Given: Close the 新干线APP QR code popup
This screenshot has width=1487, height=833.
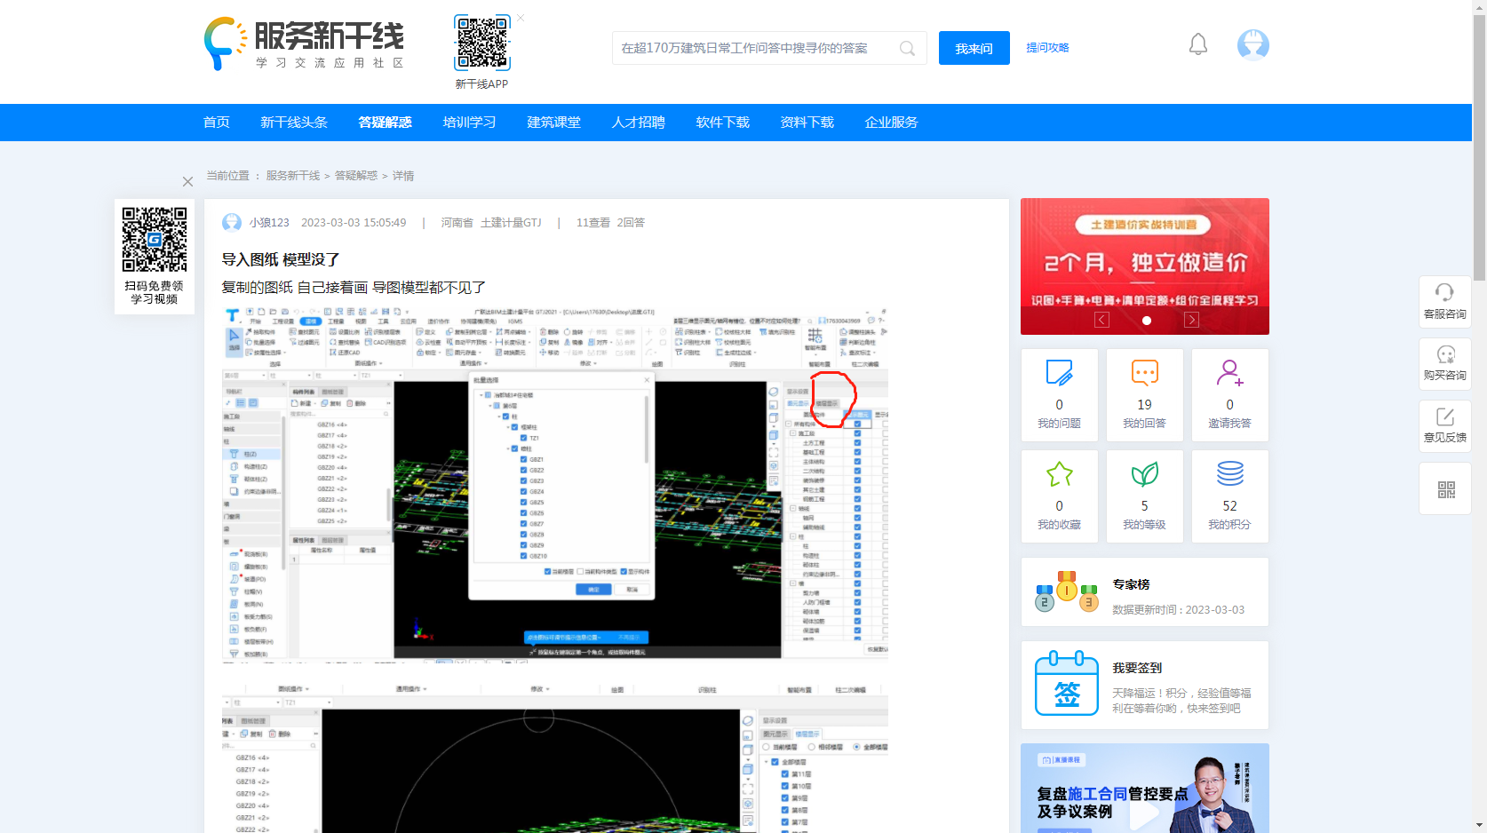Looking at the screenshot, I should (x=521, y=18).
